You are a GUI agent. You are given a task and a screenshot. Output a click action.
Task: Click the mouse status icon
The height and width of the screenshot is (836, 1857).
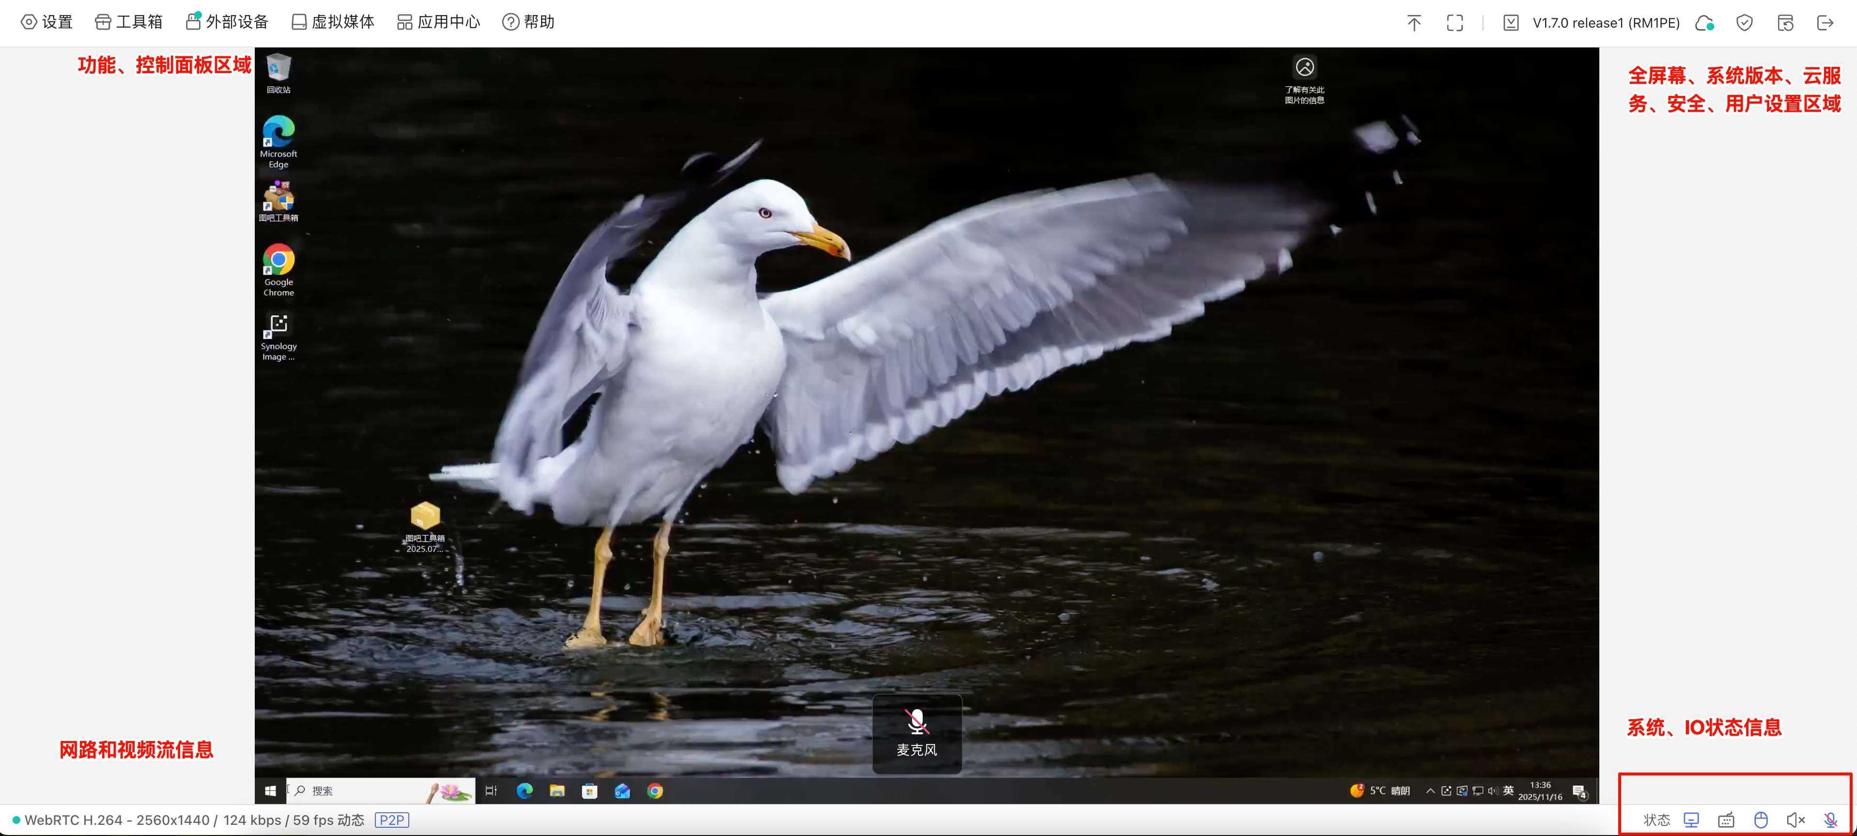pyautogui.click(x=1761, y=820)
